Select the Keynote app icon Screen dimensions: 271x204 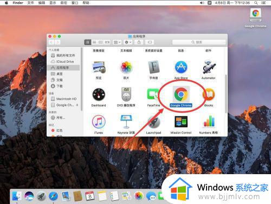tap(126, 122)
